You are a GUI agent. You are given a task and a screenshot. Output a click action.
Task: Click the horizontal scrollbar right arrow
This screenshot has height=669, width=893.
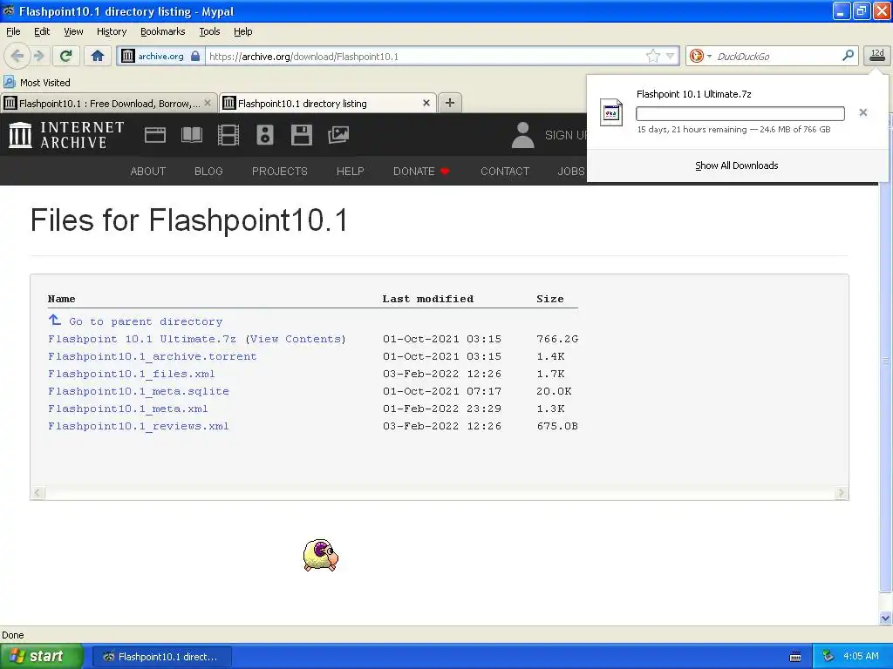(x=841, y=493)
